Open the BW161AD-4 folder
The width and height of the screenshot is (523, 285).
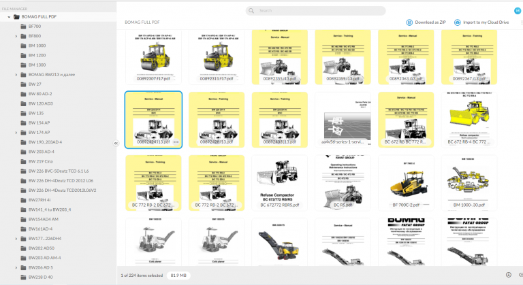tap(40, 229)
